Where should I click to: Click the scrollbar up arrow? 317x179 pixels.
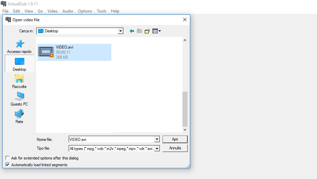click(x=185, y=40)
